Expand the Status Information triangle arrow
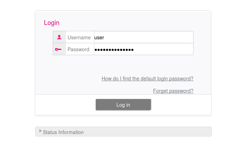 (40, 131)
